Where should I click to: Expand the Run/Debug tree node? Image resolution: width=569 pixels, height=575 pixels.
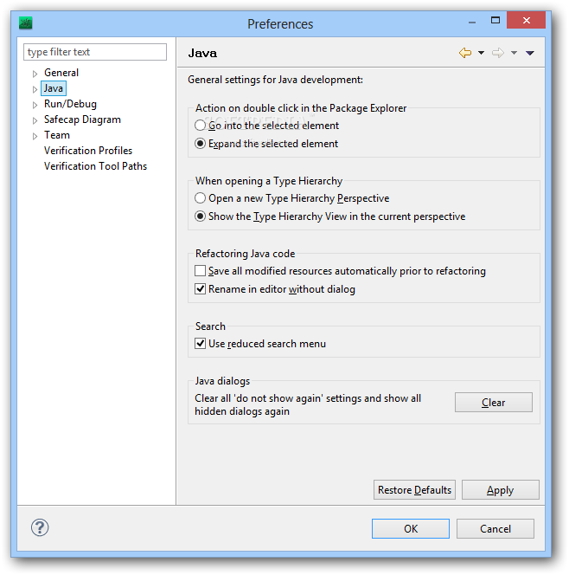click(x=35, y=105)
